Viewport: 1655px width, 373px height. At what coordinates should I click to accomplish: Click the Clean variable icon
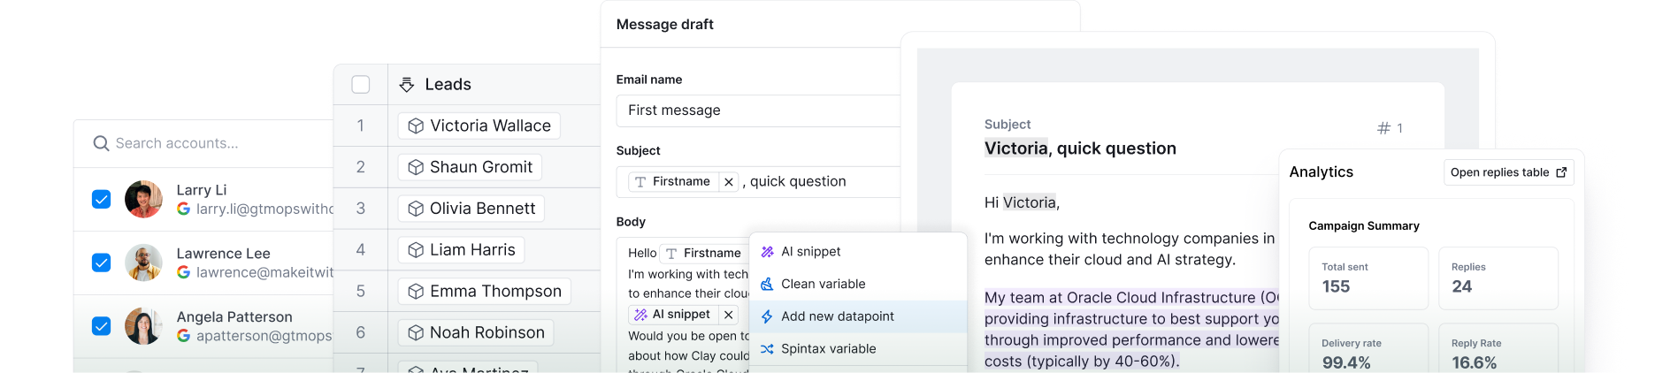pyautogui.click(x=767, y=285)
